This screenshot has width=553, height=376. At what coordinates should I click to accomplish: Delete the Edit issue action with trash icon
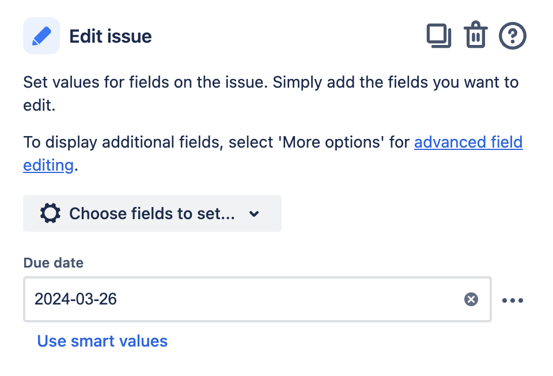click(476, 35)
